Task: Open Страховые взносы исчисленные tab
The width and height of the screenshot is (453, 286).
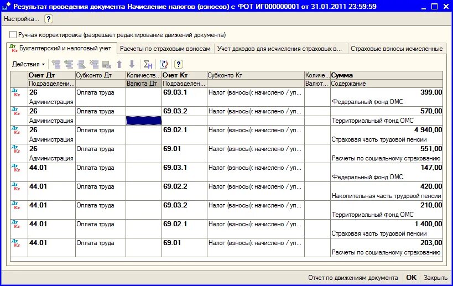Action: tap(397, 49)
